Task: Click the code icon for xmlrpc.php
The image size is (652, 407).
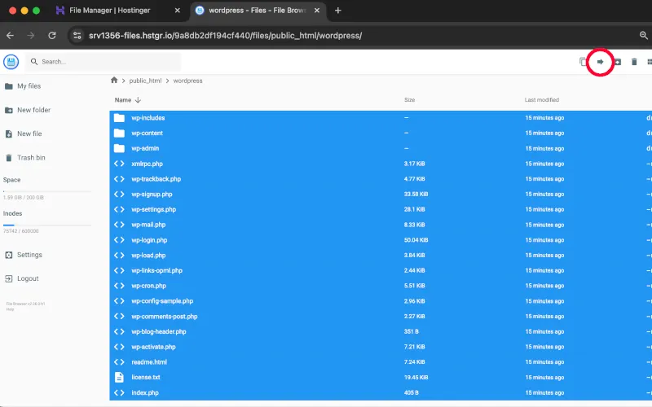Action: (x=119, y=164)
